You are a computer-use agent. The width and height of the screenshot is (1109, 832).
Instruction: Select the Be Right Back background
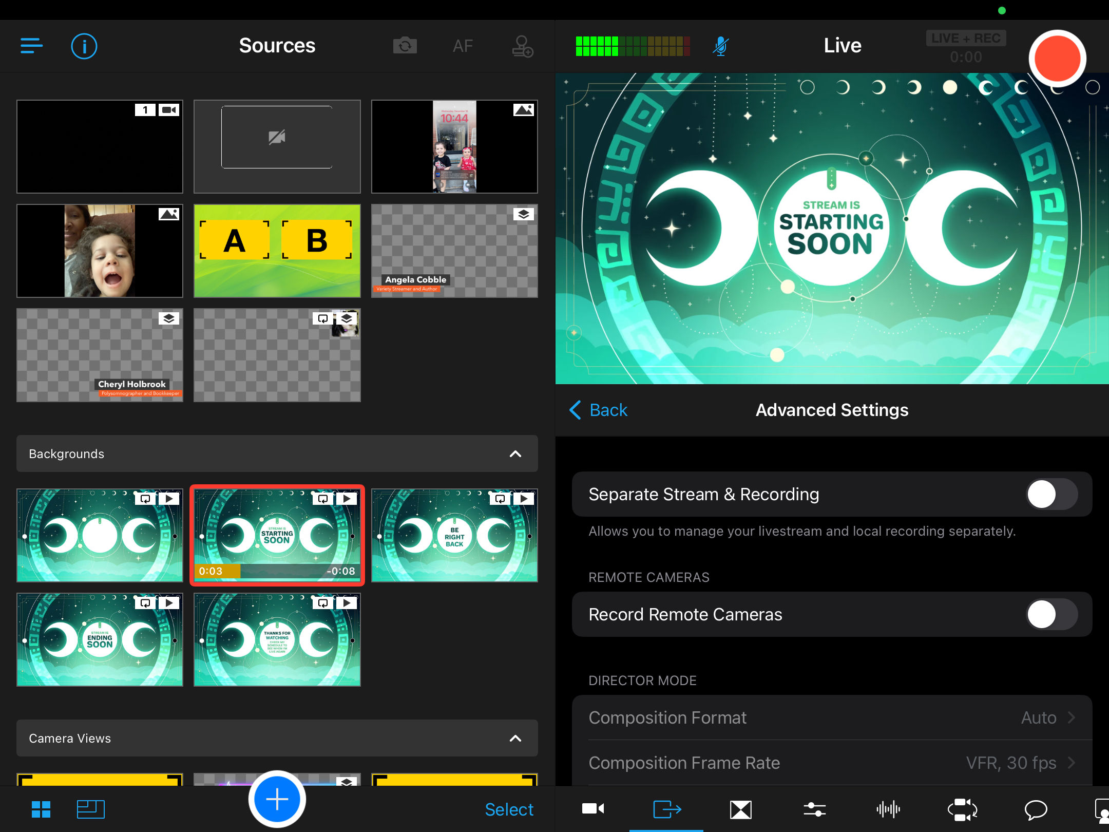pyautogui.click(x=454, y=535)
